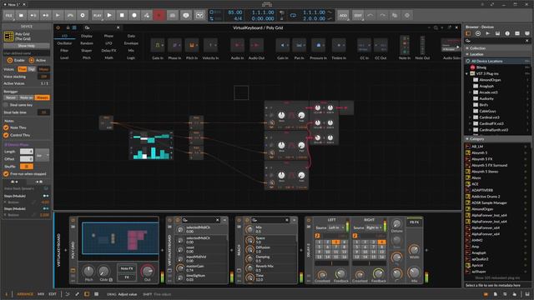The image size is (534, 300).
Task: Click the Gain In module icon
Action: 283,45
